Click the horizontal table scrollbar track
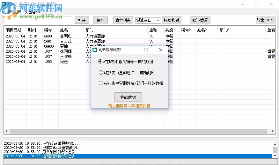This screenshot has width=279, height=165. click(x=138, y=131)
